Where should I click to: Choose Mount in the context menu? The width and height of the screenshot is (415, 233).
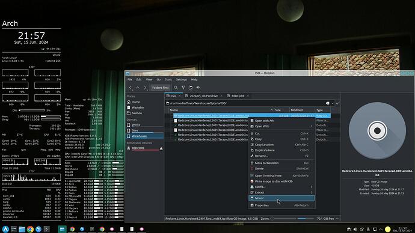[281, 198]
